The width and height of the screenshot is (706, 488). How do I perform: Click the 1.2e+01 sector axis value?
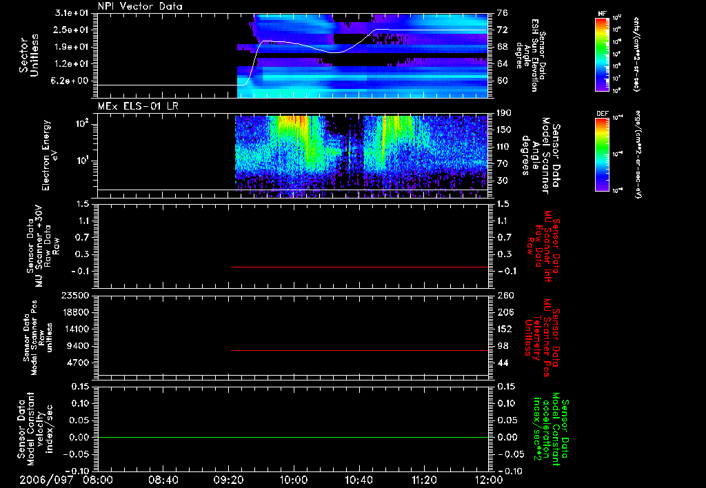click(x=72, y=64)
